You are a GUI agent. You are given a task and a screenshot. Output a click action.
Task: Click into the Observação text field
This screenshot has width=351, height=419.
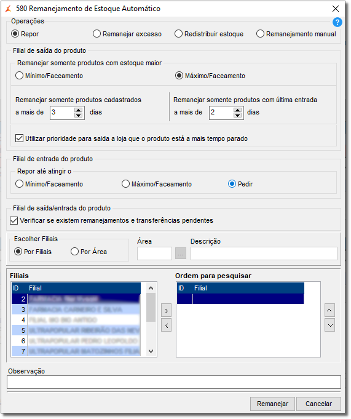click(x=174, y=382)
